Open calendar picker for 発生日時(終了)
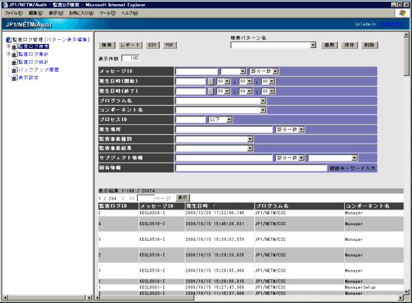The image size is (412, 303). point(211,91)
